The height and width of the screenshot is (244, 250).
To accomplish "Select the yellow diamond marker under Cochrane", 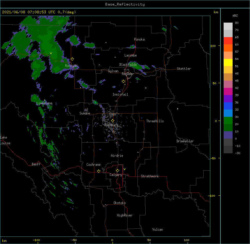I will 99,171.
